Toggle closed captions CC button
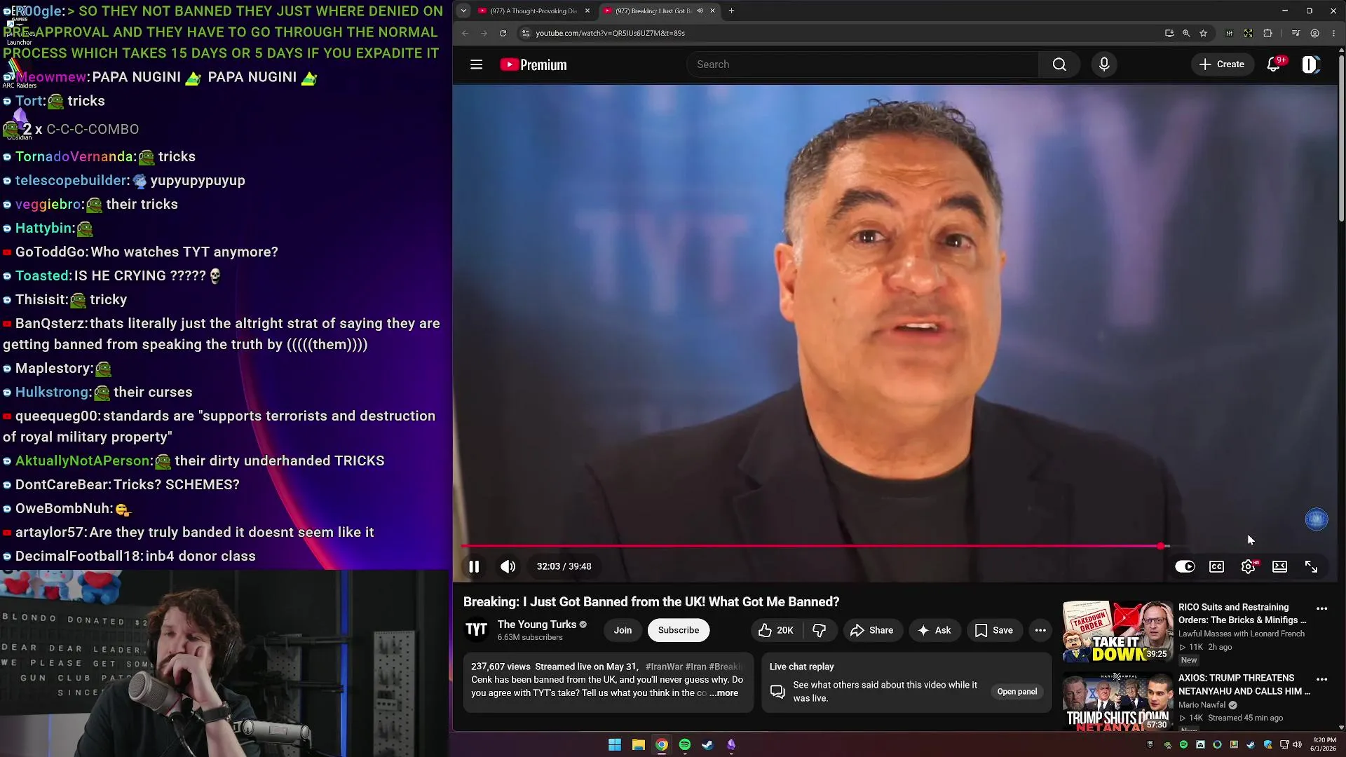This screenshot has height=757, width=1346. [x=1216, y=566]
